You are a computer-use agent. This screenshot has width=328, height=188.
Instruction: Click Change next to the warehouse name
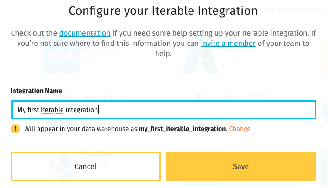[240, 129]
